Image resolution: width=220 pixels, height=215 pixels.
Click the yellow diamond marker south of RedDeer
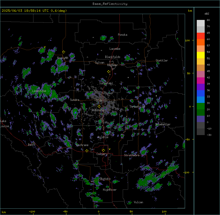point(109,72)
